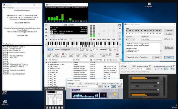Click Get Stats and Root Note/Key
This screenshot has height=109, width=178.
169,48
